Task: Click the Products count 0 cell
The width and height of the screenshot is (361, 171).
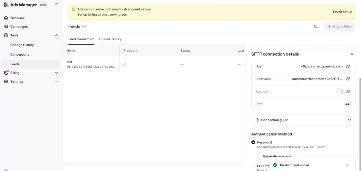Action: [x=125, y=64]
